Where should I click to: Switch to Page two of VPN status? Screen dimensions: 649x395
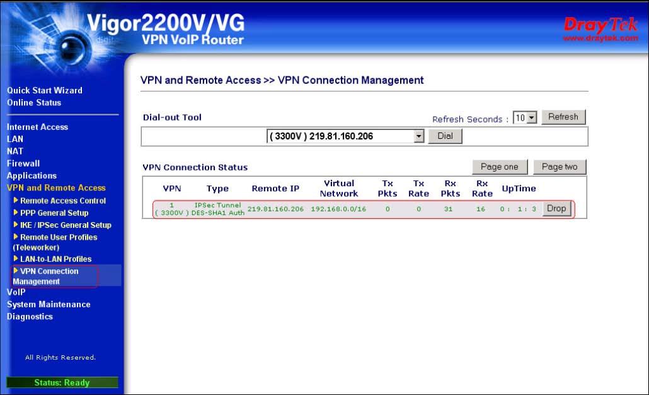pyautogui.click(x=560, y=167)
